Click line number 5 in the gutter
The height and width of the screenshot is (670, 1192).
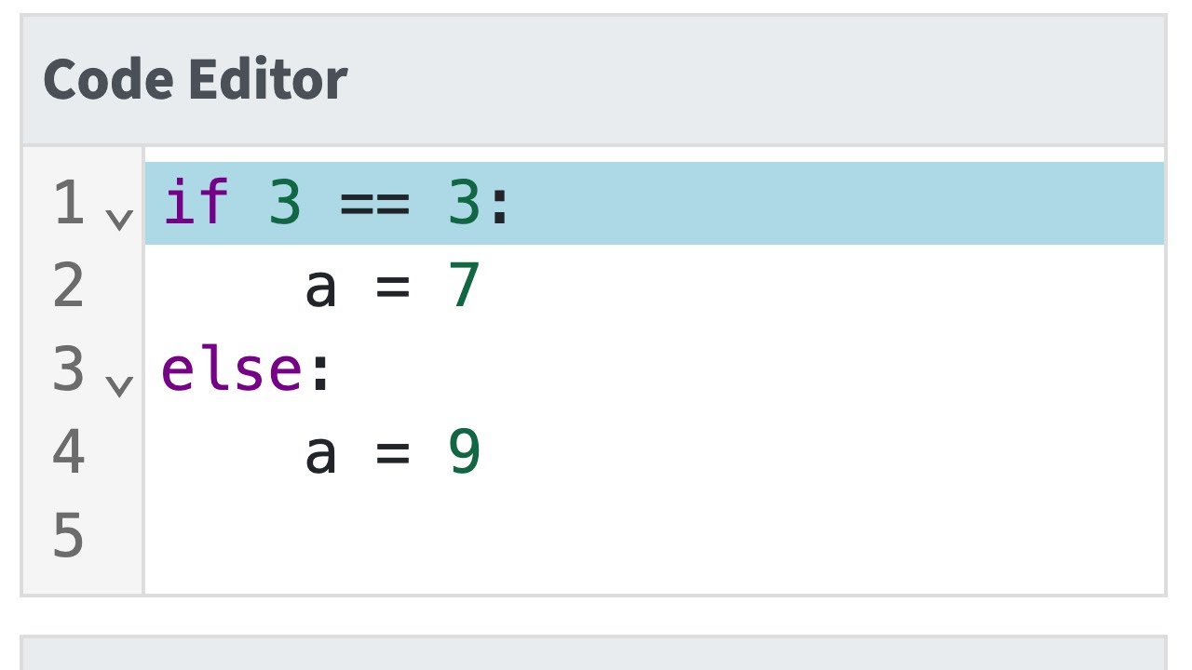pos(69,536)
